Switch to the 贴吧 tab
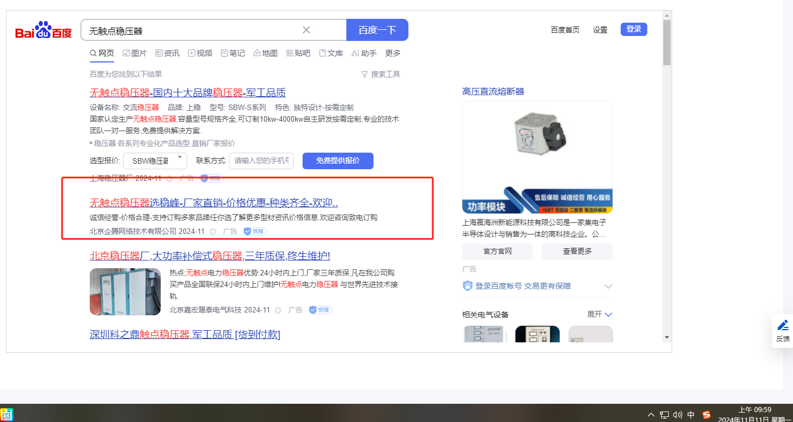This screenshot has height=422, width=793. tap(298, 53)
